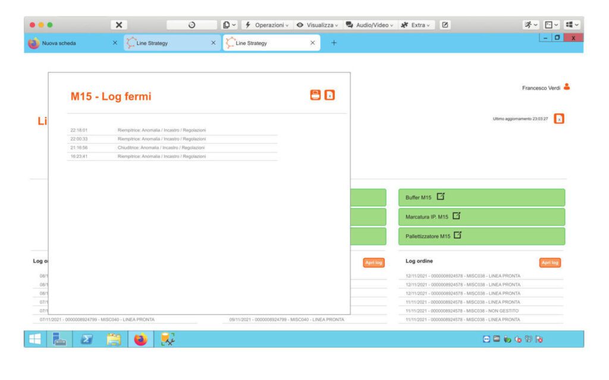Open the Buffer M15 panel

(x=420, y=196)
